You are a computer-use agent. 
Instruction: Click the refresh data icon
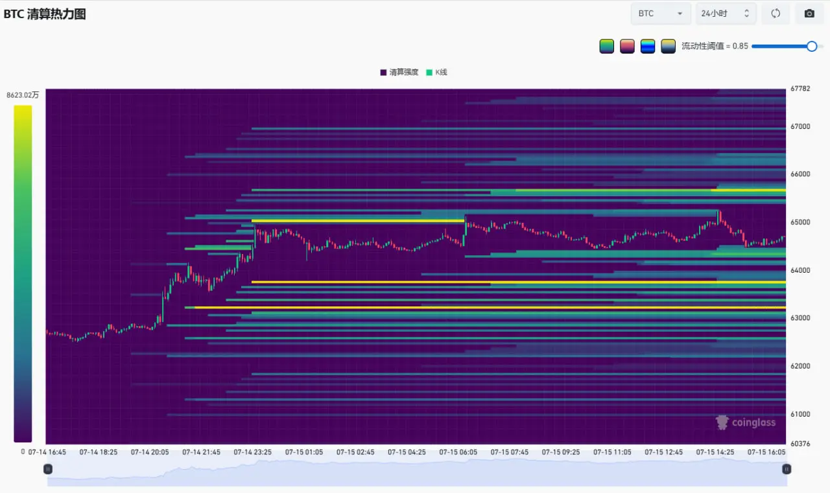click(x=776, y=14)
